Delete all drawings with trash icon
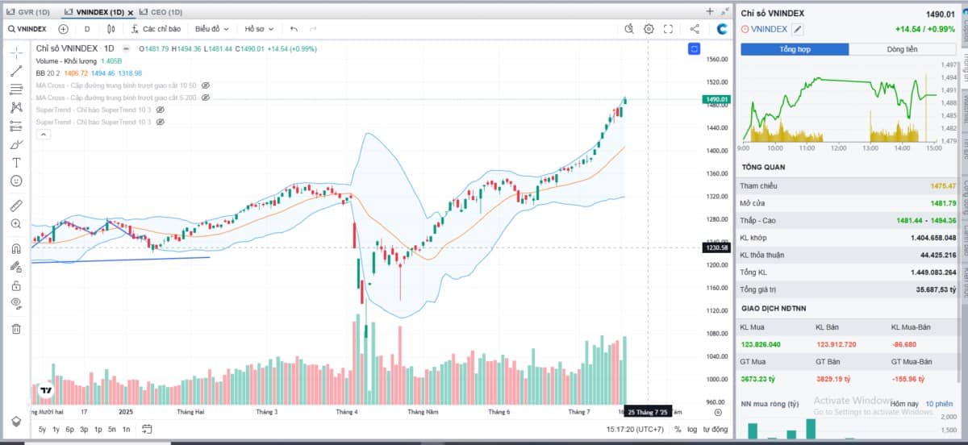 coord(16,328)
